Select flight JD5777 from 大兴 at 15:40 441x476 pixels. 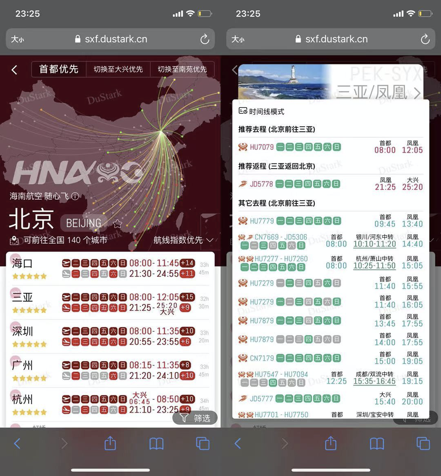331,398
